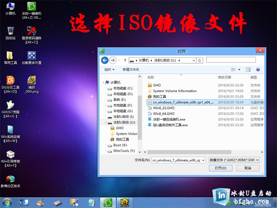Select Win8_32.GHO file

(x=161, y=108)
